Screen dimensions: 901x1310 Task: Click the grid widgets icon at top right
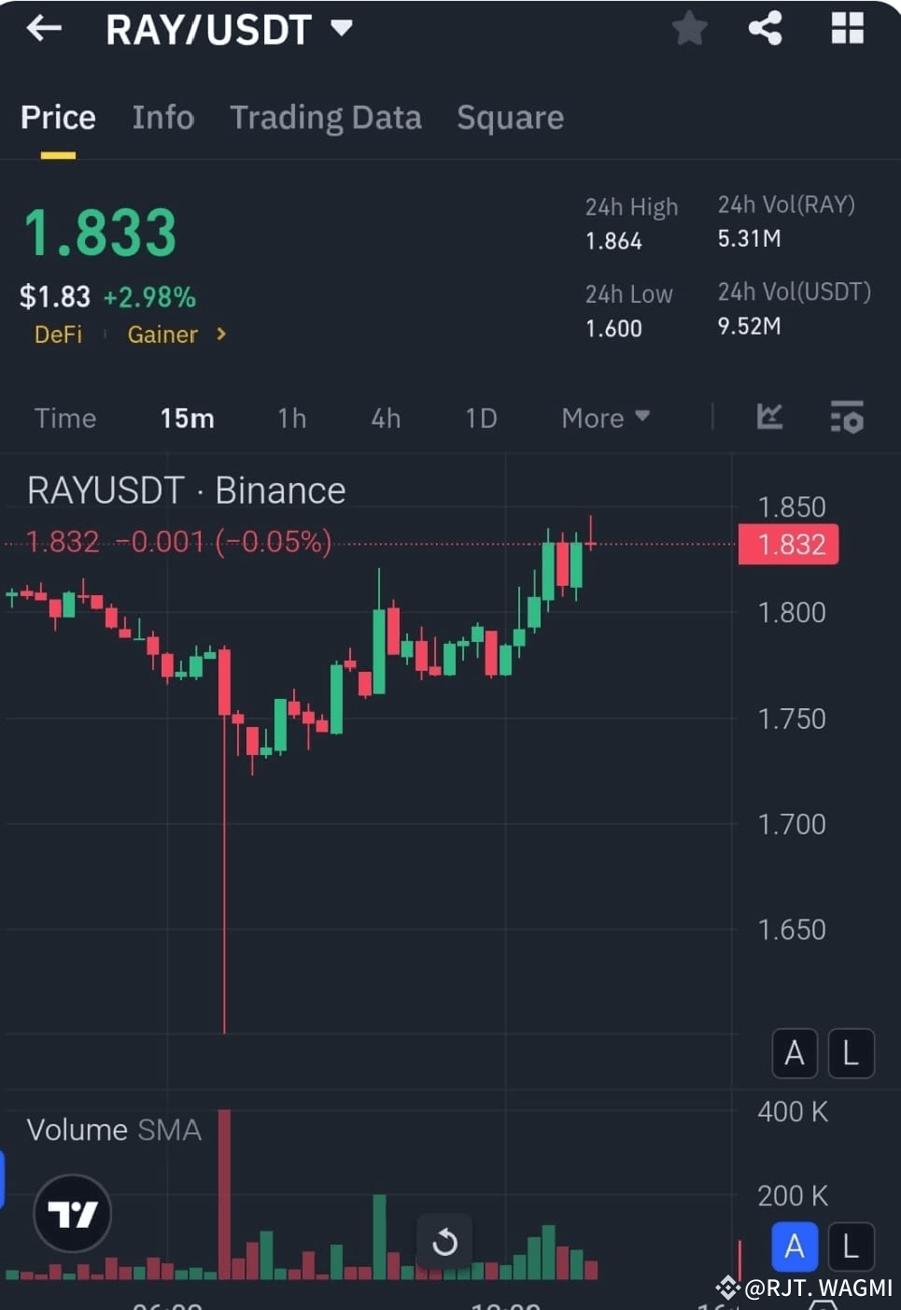coord(847,28)
